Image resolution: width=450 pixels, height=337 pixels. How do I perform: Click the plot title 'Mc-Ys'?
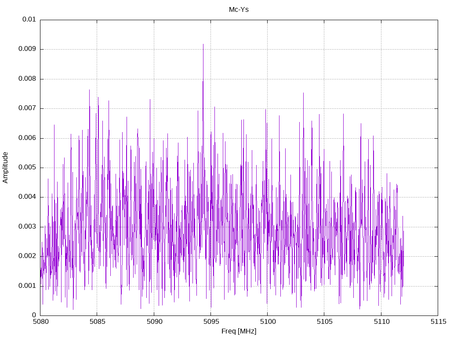tap(239, 10)
